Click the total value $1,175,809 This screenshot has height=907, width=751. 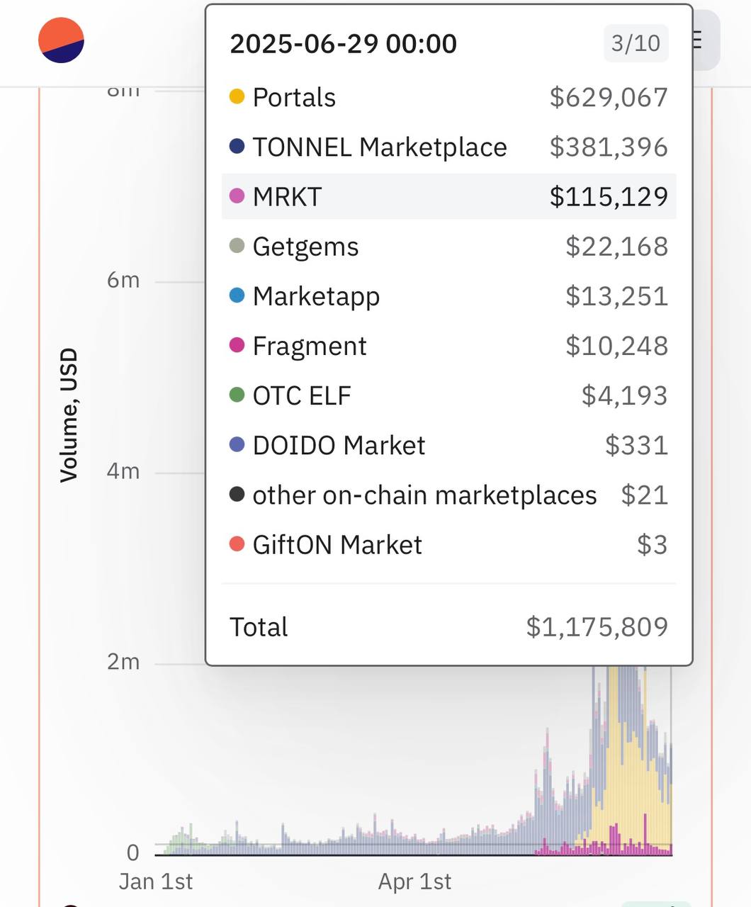(597, 627)
